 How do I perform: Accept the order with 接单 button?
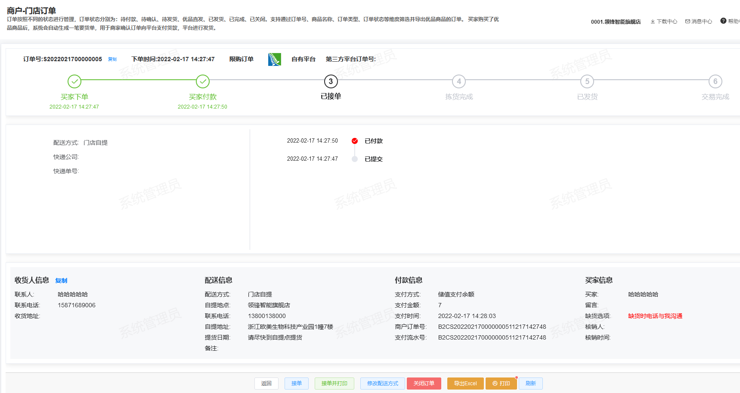pyautogui.click(x=297, y=384)
